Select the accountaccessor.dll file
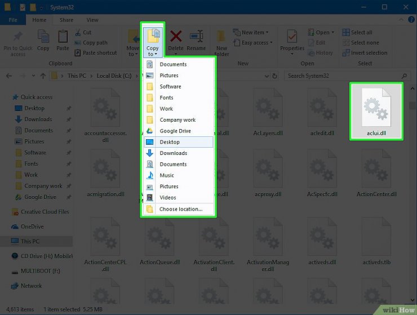The image size is (417, 315). click(x=105, y=115)
